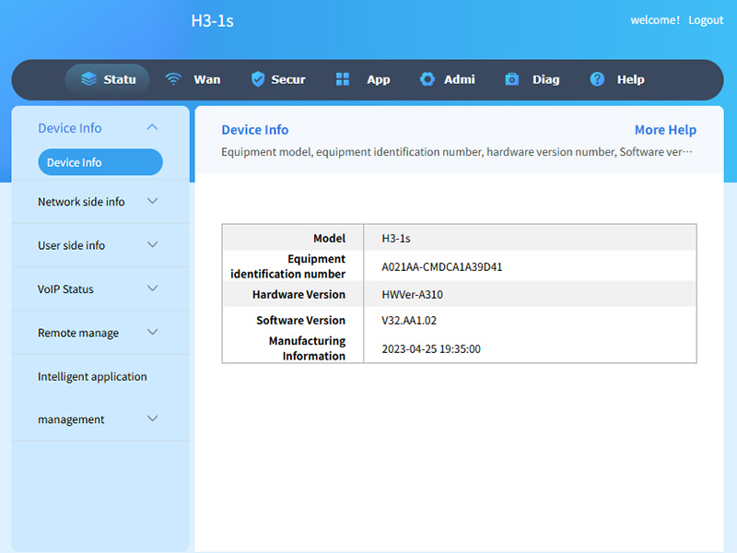
Task: Go to the App tab
Action: tap(379, 79)
